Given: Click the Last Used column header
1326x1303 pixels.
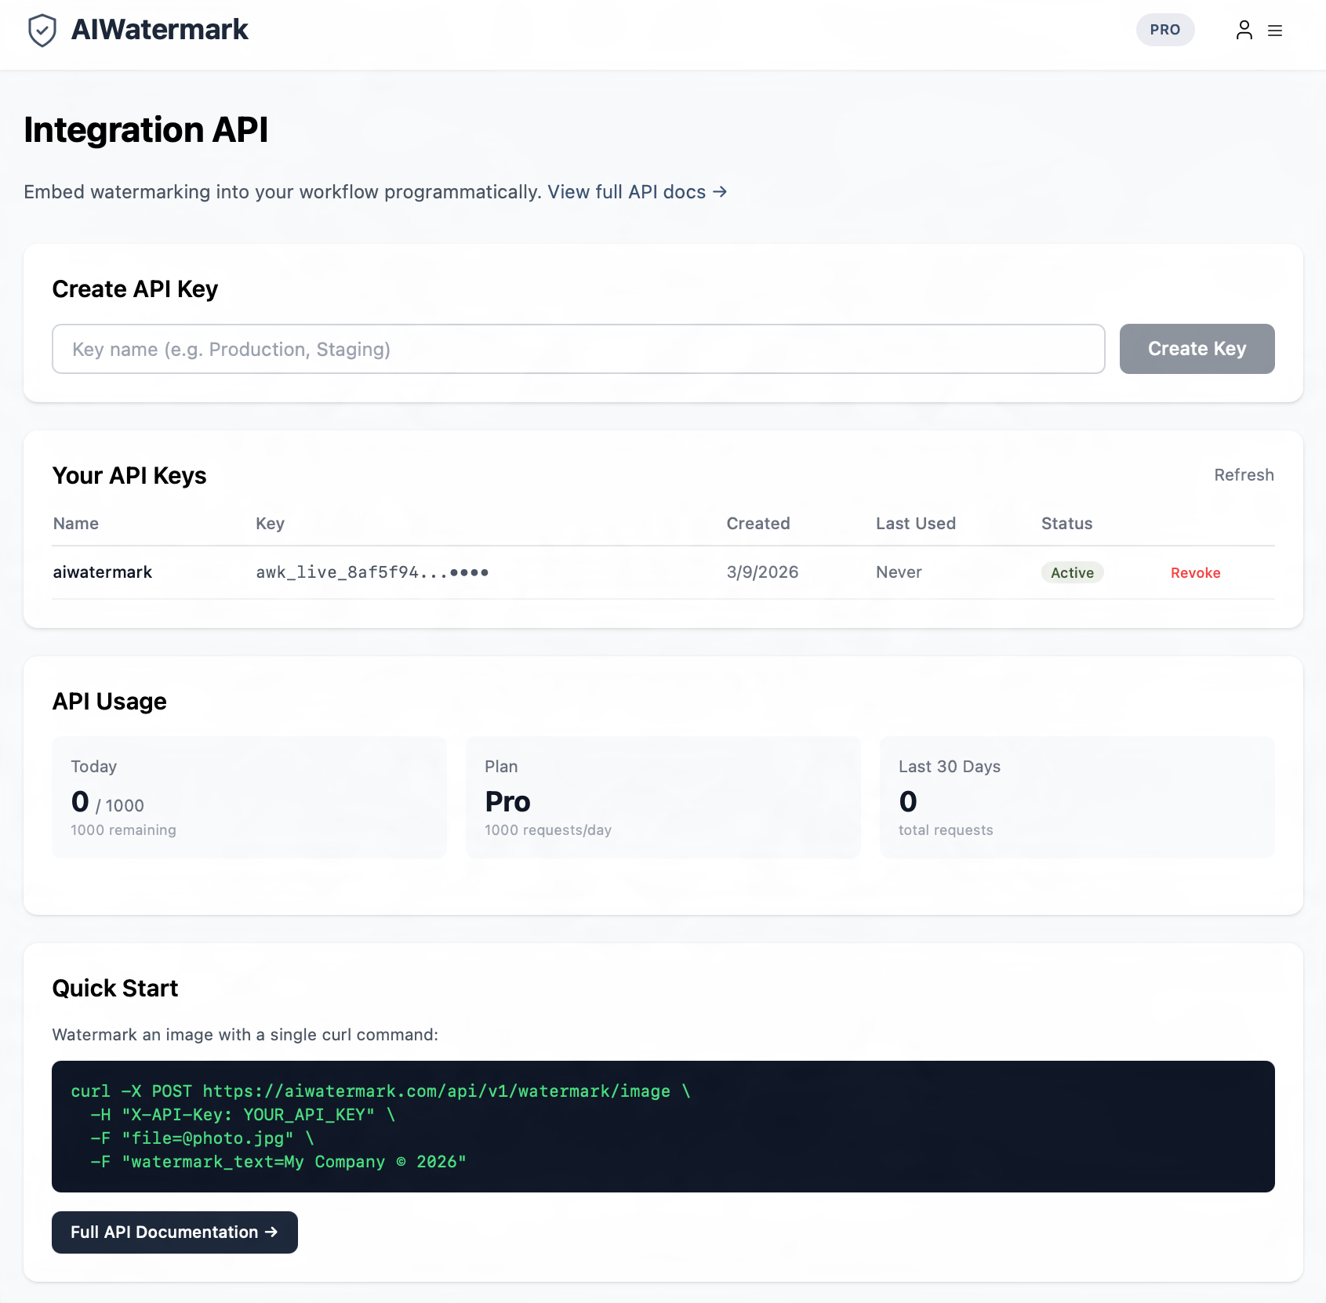Looking at the screenshot, I should point(915,524).
